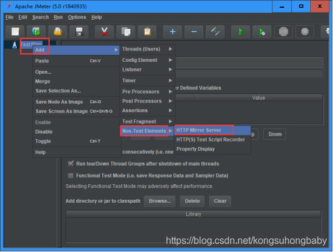This screenshot has height=252, width=333.
Task: Open the Run menu
Action: (58, 17)
